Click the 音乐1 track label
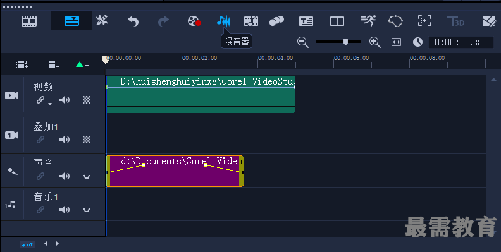Screen dimensions: 501x252 coord(46,196)
